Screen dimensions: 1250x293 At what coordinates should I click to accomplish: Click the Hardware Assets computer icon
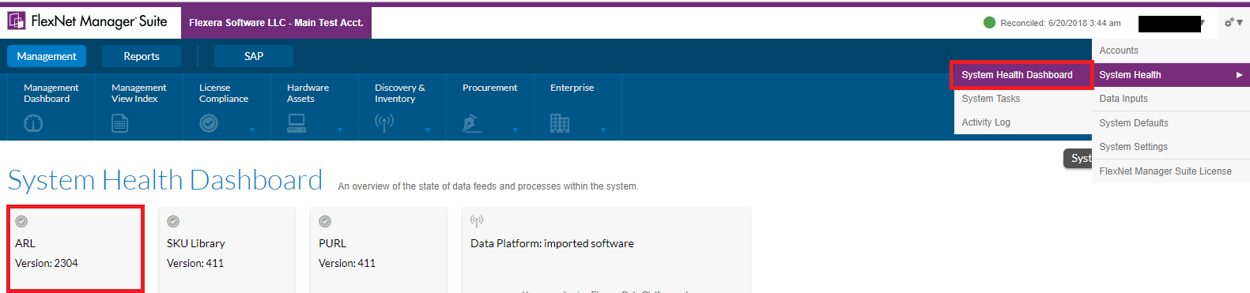tap(296, 123)
